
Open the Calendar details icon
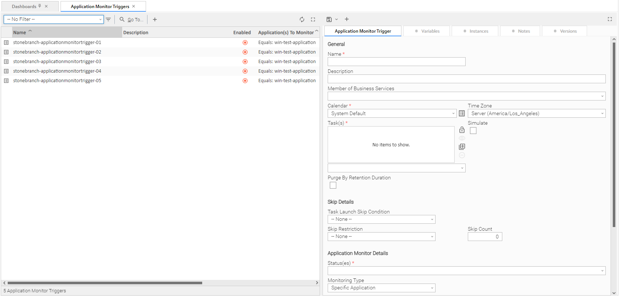coord(462,114)
